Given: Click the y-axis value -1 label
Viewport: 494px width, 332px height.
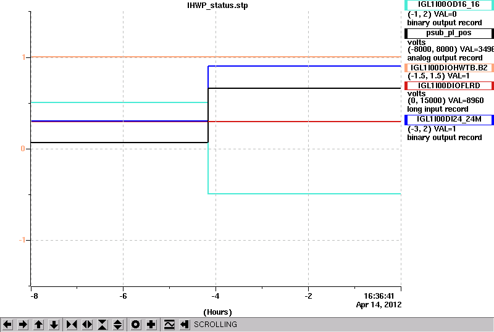Looking at the screenshot, I should [22, 240].
